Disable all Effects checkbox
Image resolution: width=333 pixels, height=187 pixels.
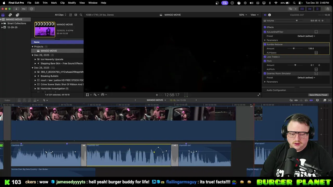265,27
